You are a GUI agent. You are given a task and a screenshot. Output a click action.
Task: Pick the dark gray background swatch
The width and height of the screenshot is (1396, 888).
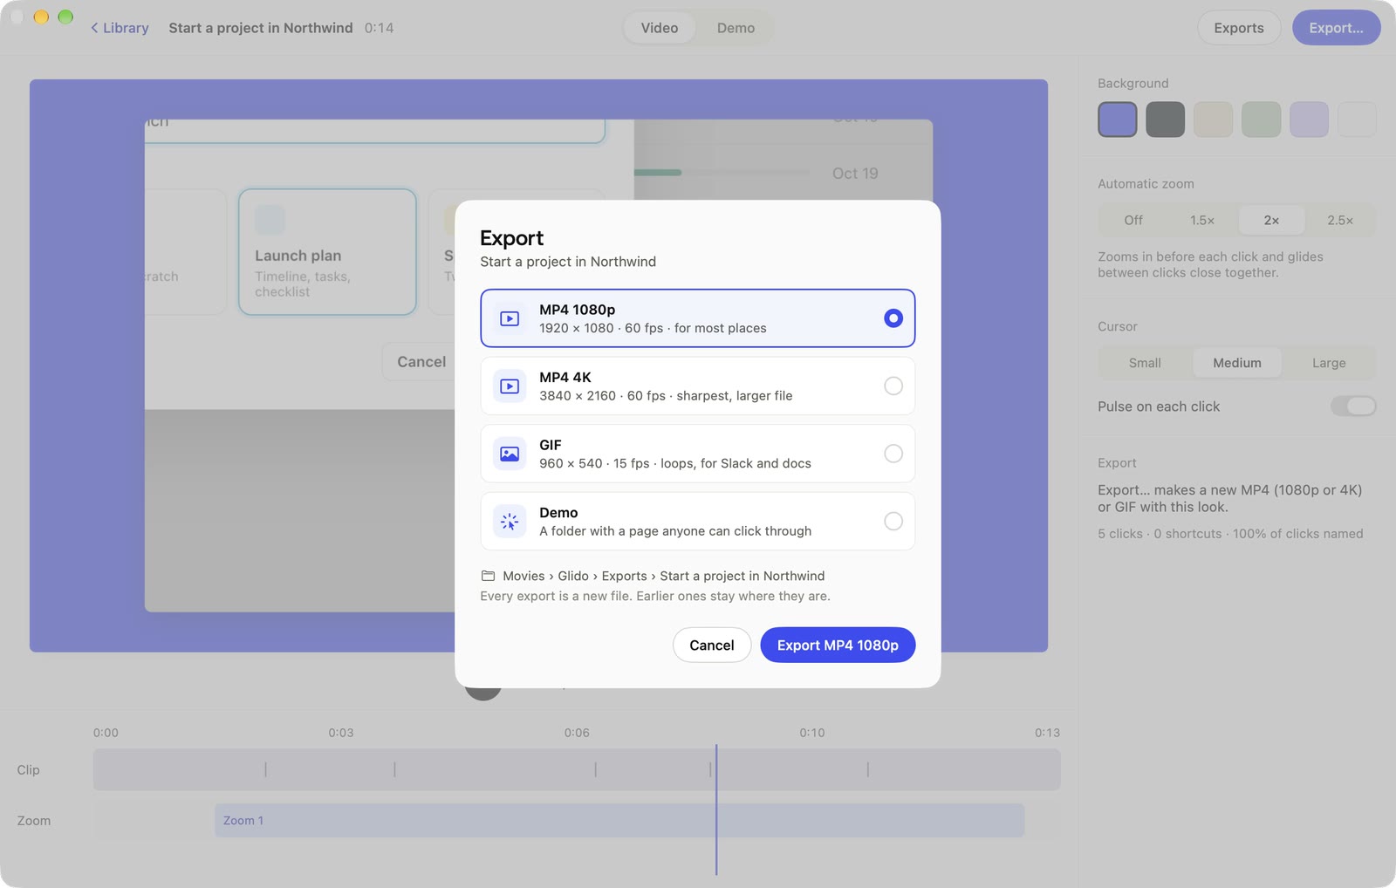pyautogui.click(x=1165, y=120)
